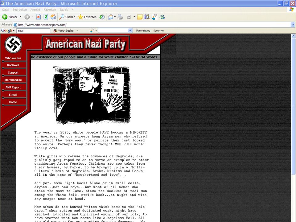Screen dimensions: 296x222
Task: Click the Synonym toolbar button
Action: click(158, 31)
